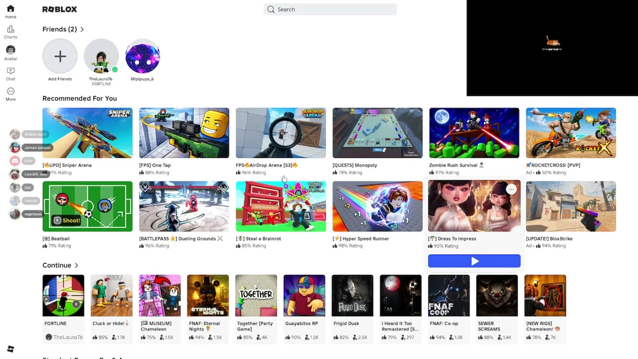Open the [QUESTS] Monopoly game thumbnail
The height and width of the screenshot is (359, 638).
377,133
